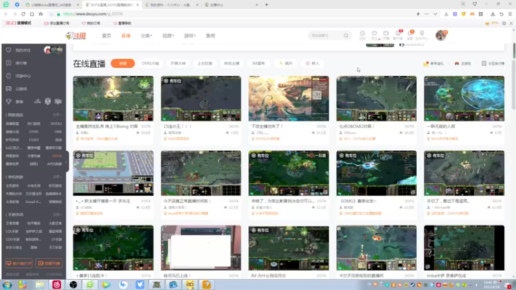Open the 分区排行榜 ranking link
The height and width of the screenshot is (290, 516).
[493, 63]
